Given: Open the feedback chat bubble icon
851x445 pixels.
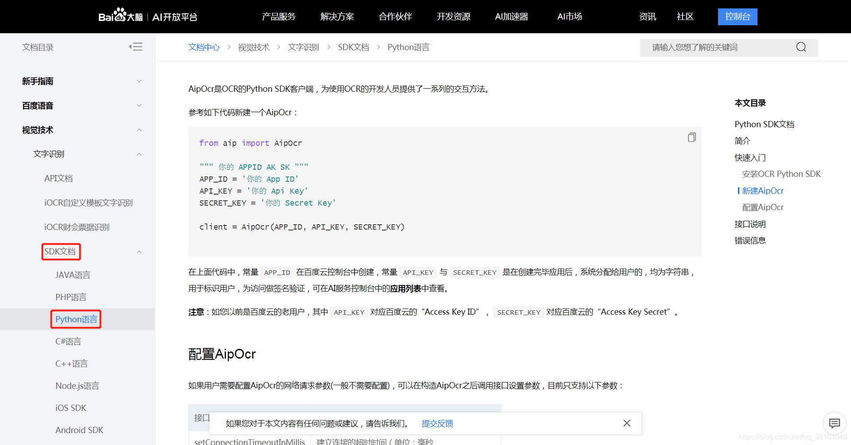Looking at the screenshot, I should (835, 423).
